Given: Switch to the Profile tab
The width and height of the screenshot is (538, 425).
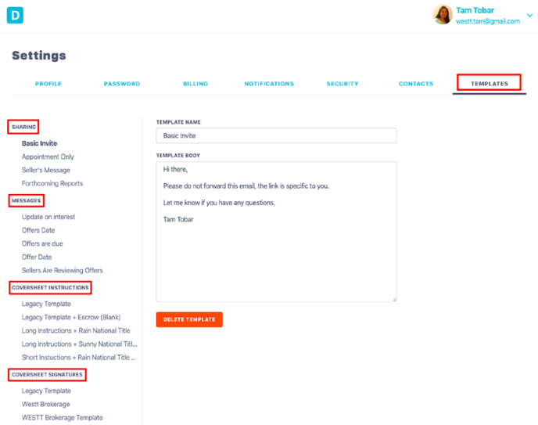Looking at the screenshot, I should click(x=48, y=84).
